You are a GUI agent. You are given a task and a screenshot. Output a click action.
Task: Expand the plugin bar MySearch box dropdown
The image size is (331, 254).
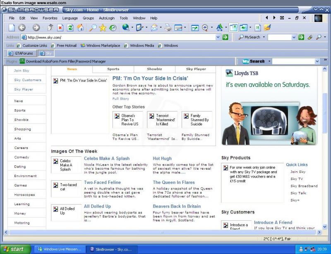coord(317,62)
